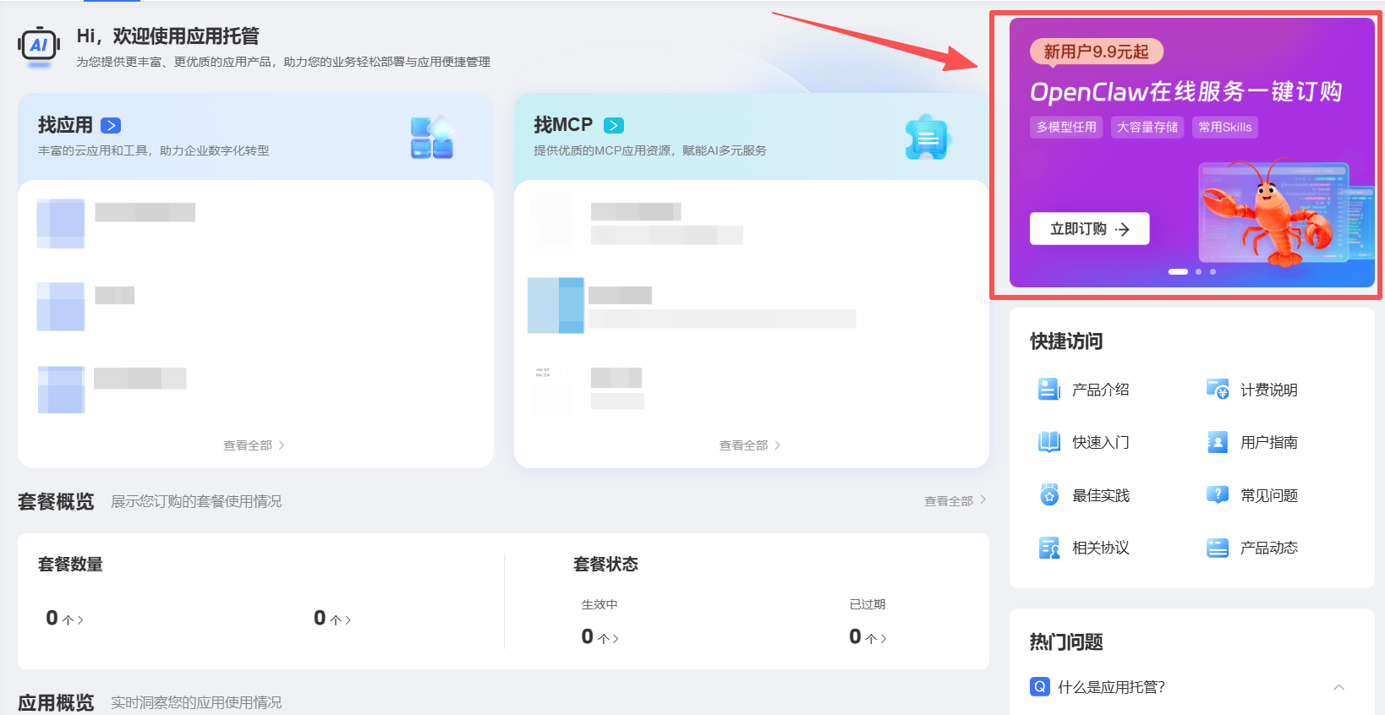Click the Q icon before 什么是应用托管?
The width and height of the screenshot is (1385, 715).
tap(1040, 686)
